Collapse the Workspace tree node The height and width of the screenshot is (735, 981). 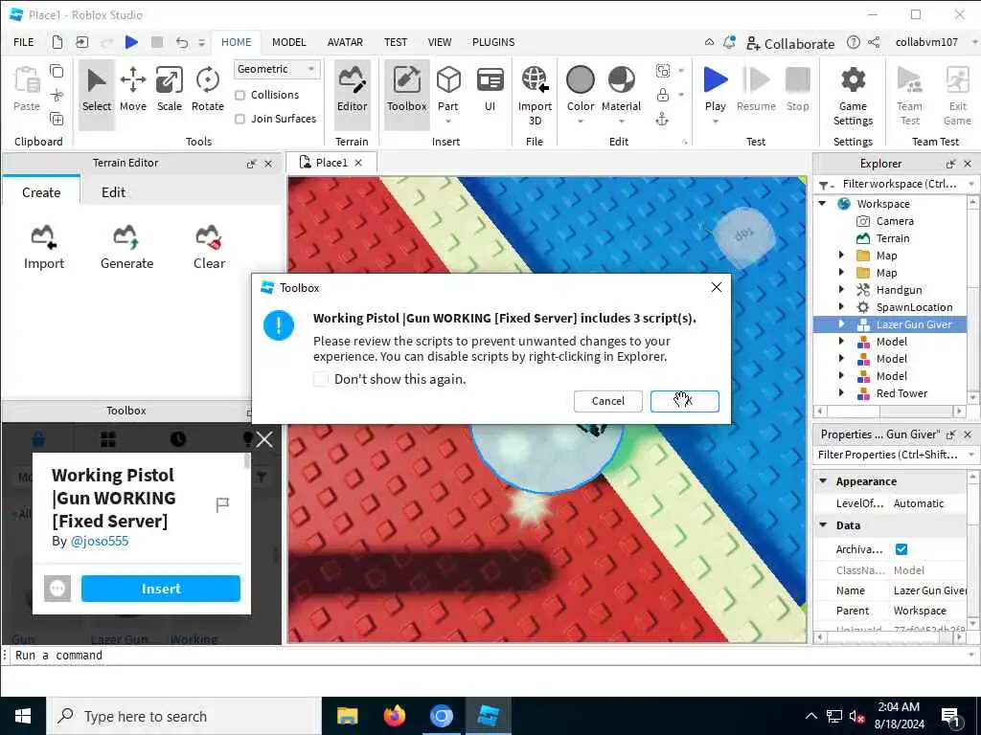[823, 204]
